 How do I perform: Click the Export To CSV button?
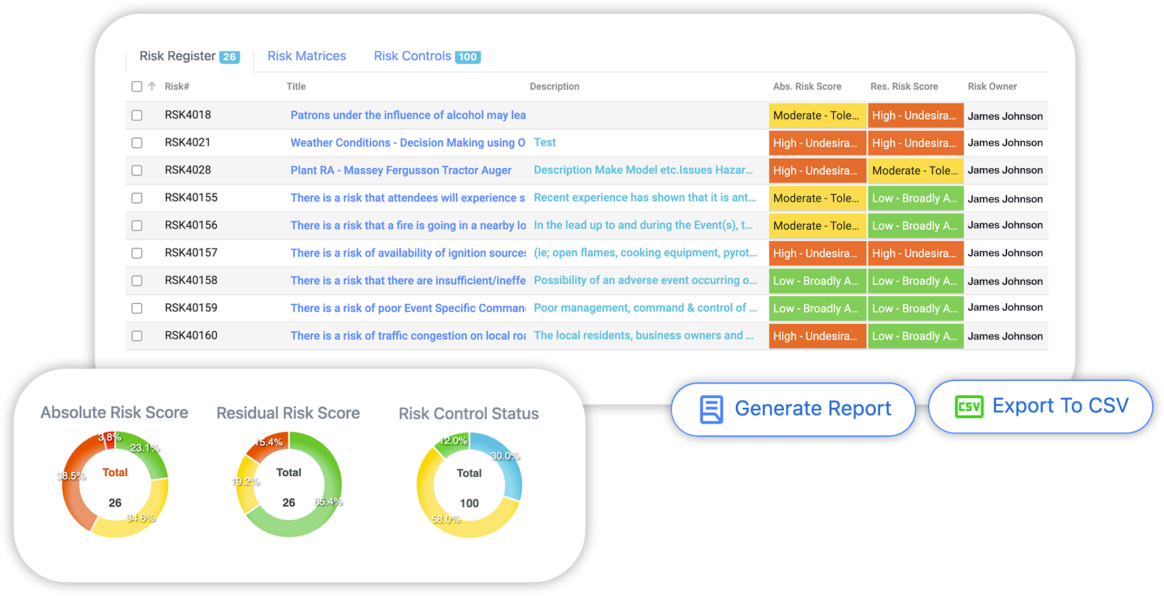pos(1040,406)
